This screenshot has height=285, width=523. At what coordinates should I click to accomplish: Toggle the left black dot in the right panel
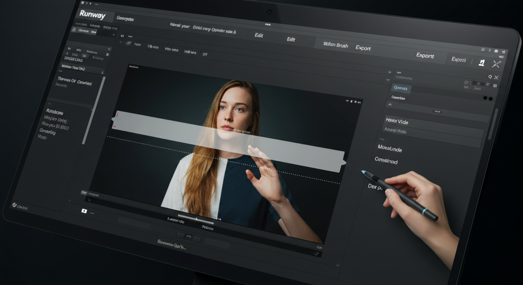[x=485, y=98]
